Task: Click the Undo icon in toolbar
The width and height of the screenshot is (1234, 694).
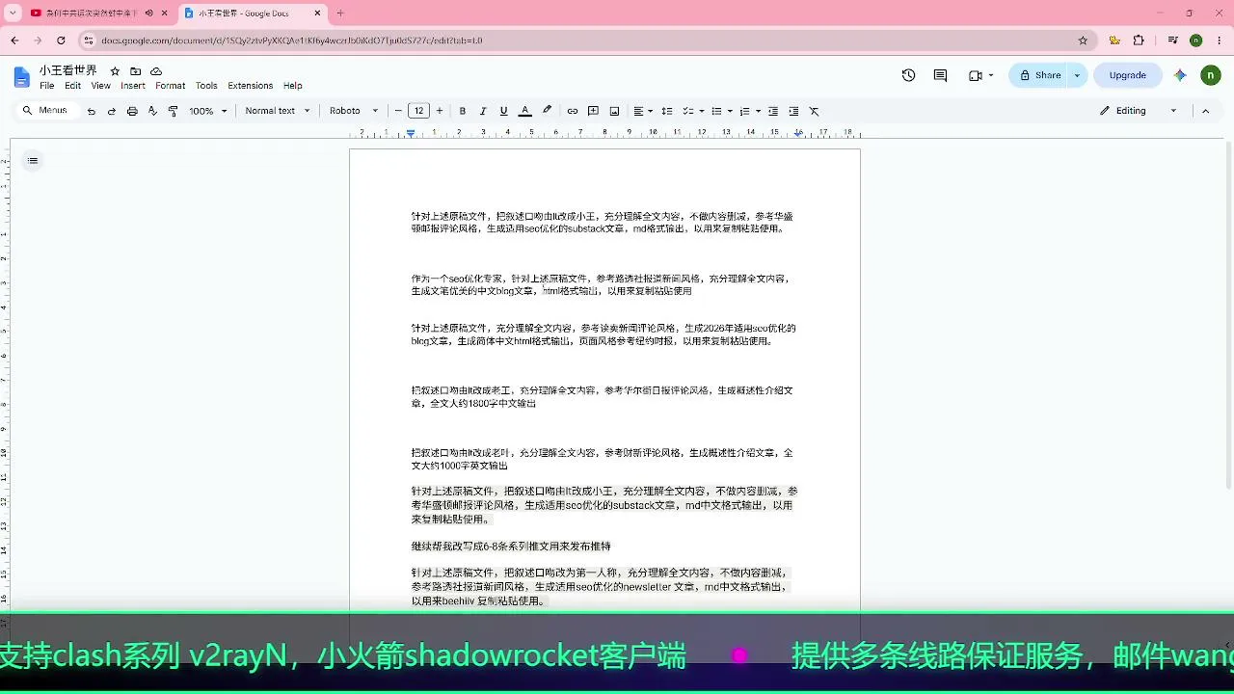Action: point(92,111)
